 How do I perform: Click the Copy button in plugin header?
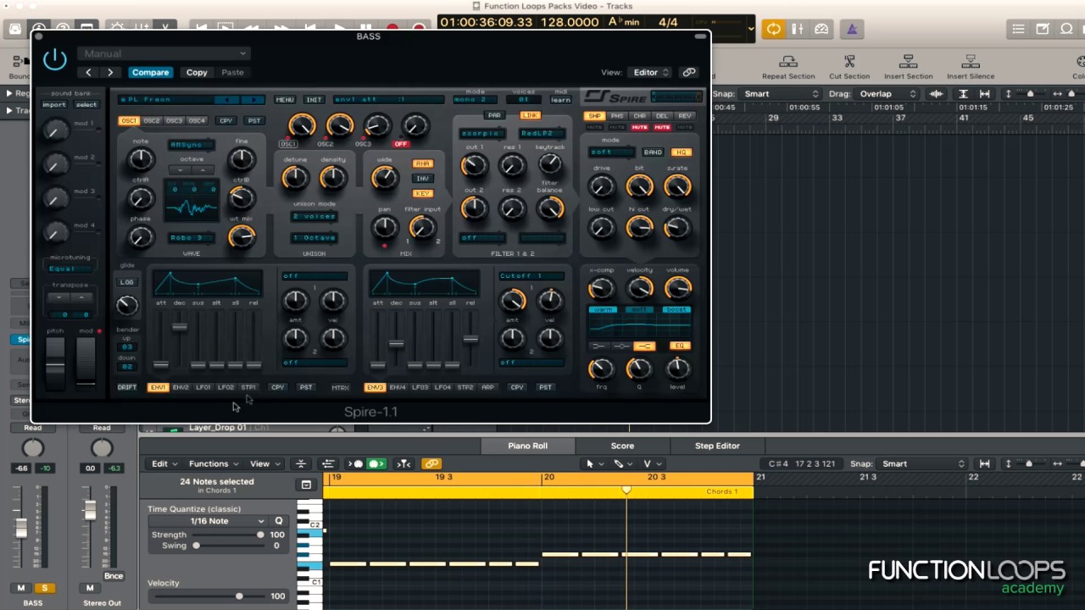tap(197, 73)
